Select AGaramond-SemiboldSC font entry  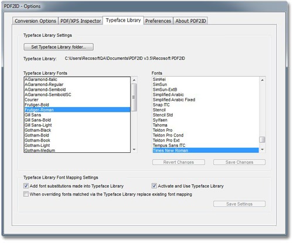pyautogui.click(x=77, y=95)
